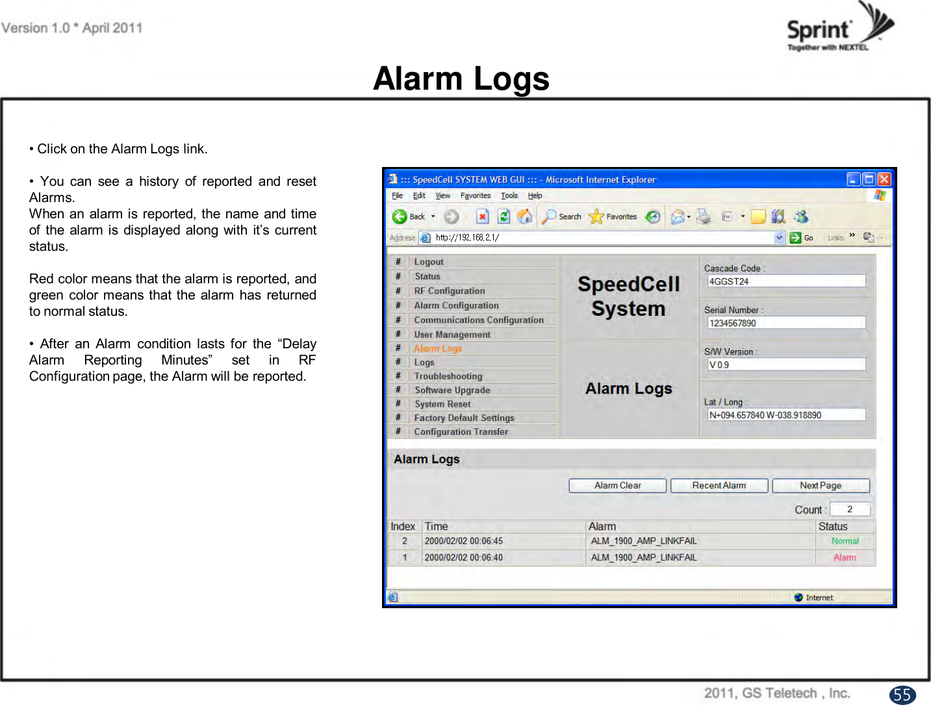931x705 pixels.
Task: Click the Forward arrow icon
Action: click(451, 216)
